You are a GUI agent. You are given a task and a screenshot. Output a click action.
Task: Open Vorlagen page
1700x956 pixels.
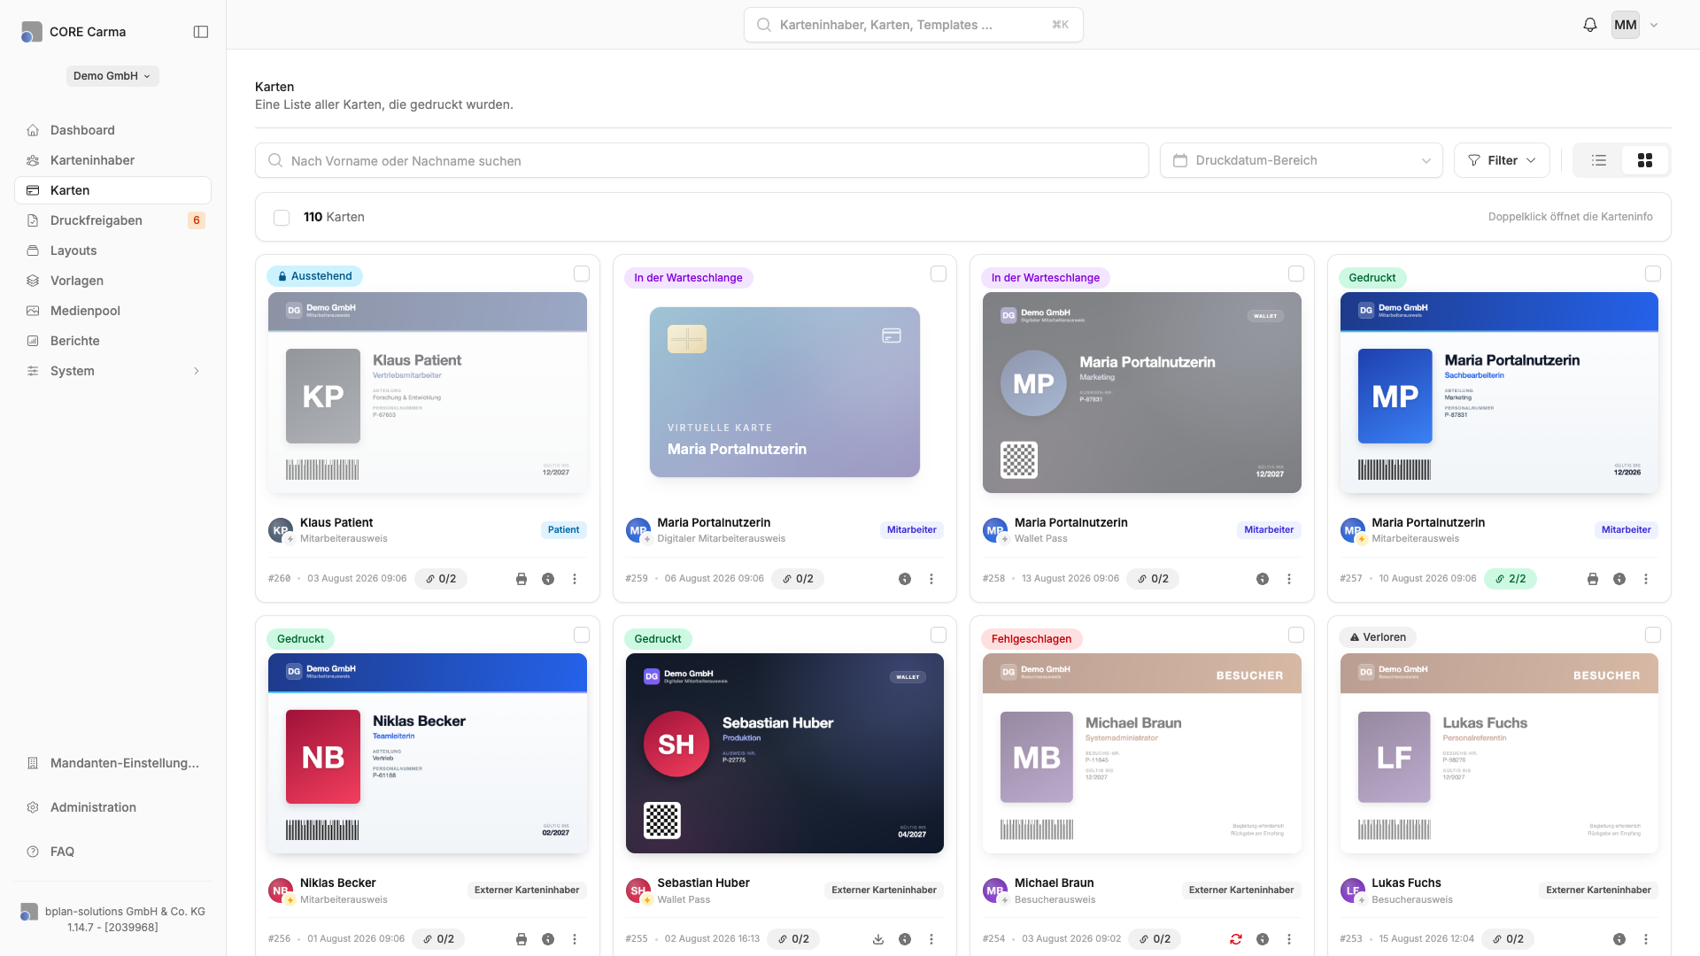click(112, 281)
